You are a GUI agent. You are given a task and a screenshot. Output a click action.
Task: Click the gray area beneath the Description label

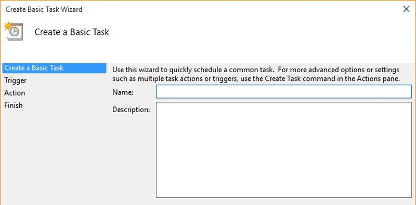131,156
